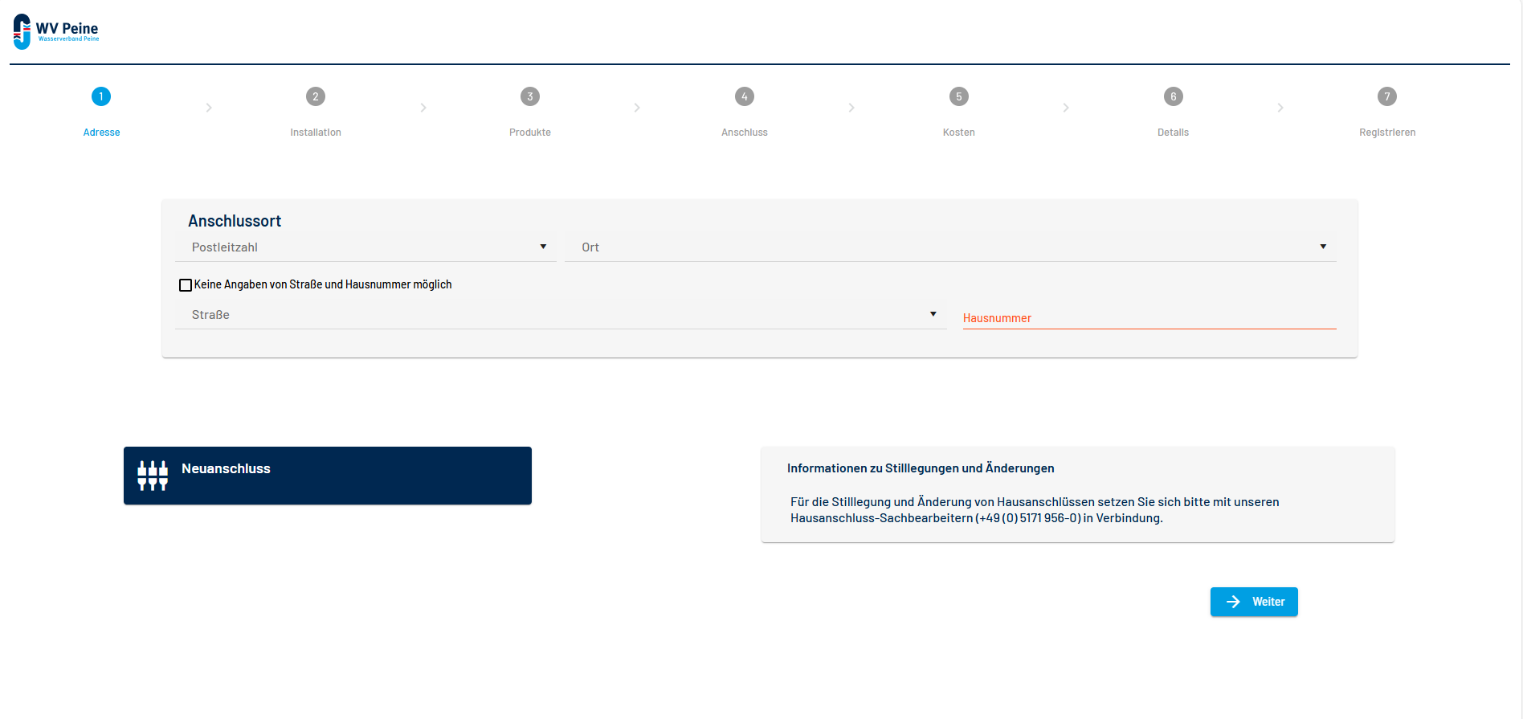1523x719 pixels.
Task: Click the WV Peine logo
Action: click(x=56, y=31)
